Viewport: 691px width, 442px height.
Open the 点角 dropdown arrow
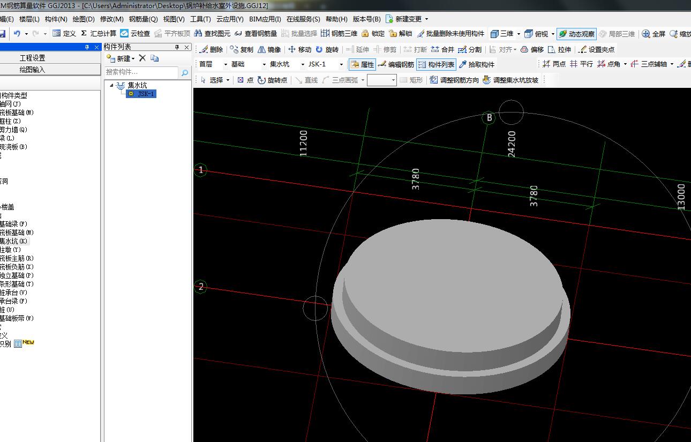click(625, 64)
